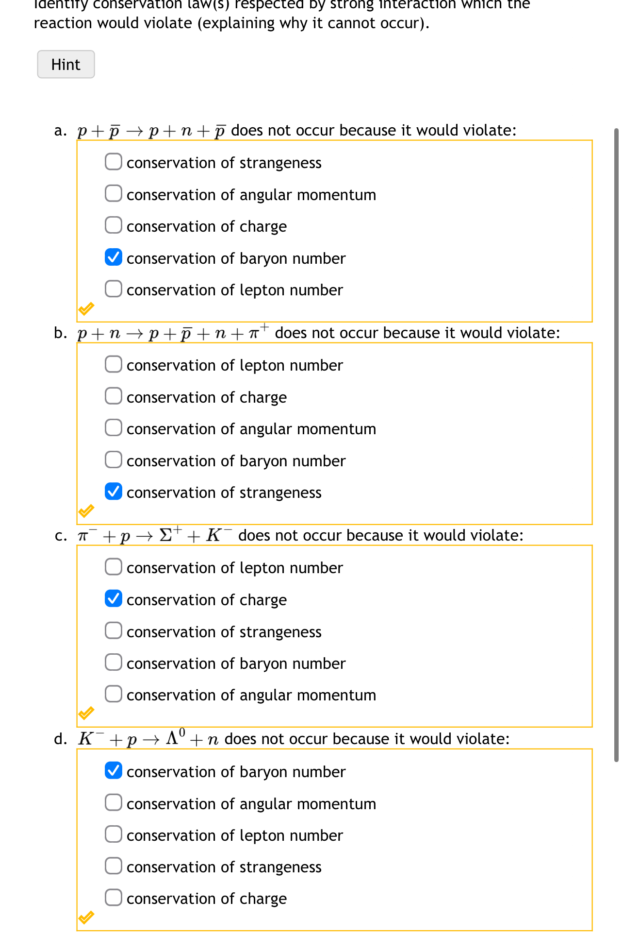Check conservation of strangeness in part a
The image size is (623, 952).
[113, 161]
